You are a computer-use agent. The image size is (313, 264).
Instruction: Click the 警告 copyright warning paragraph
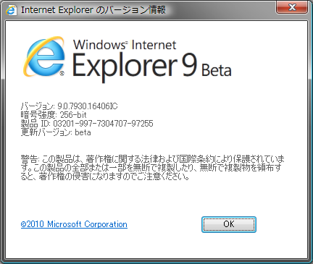coord(152,168)
